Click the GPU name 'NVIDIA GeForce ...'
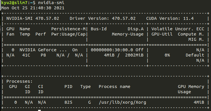Screen dimensions: 211x111 click(x=43, y=50)
